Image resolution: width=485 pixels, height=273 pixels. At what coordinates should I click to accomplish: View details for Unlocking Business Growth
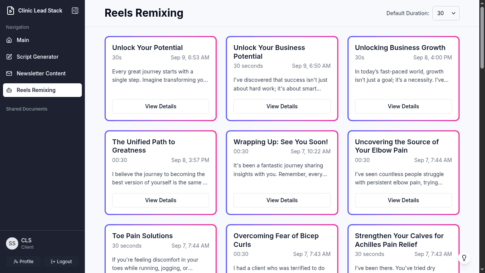tap(403, 106)
